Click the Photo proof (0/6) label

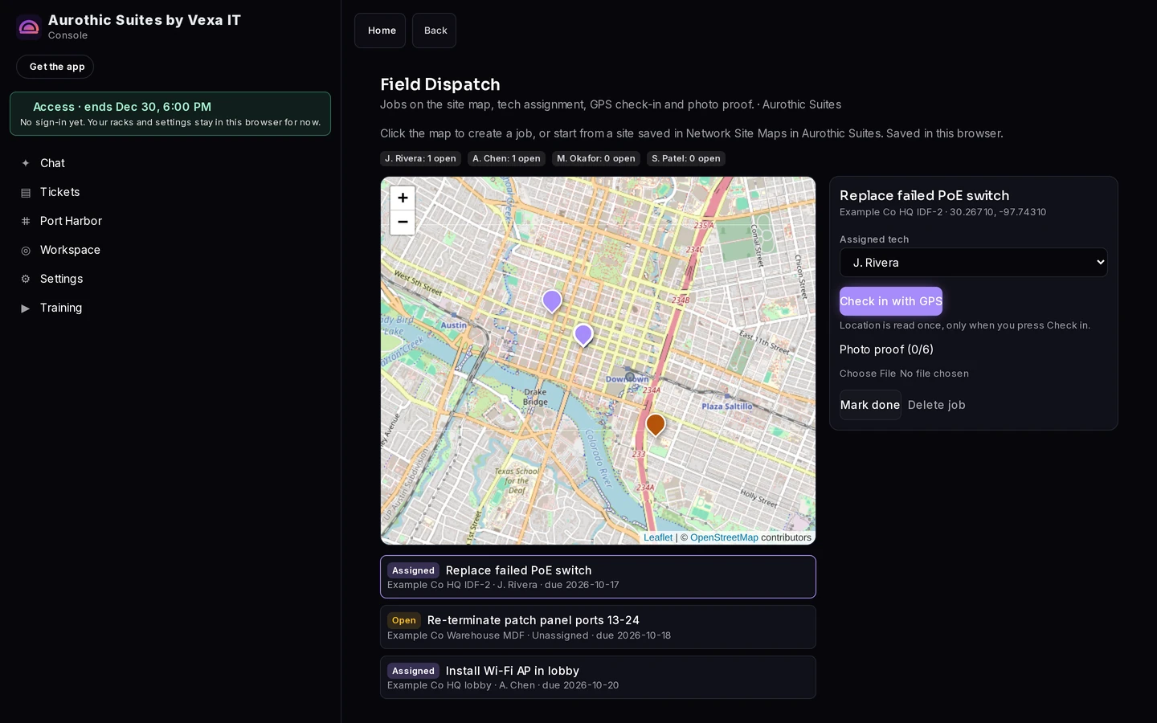coord(886,349)
